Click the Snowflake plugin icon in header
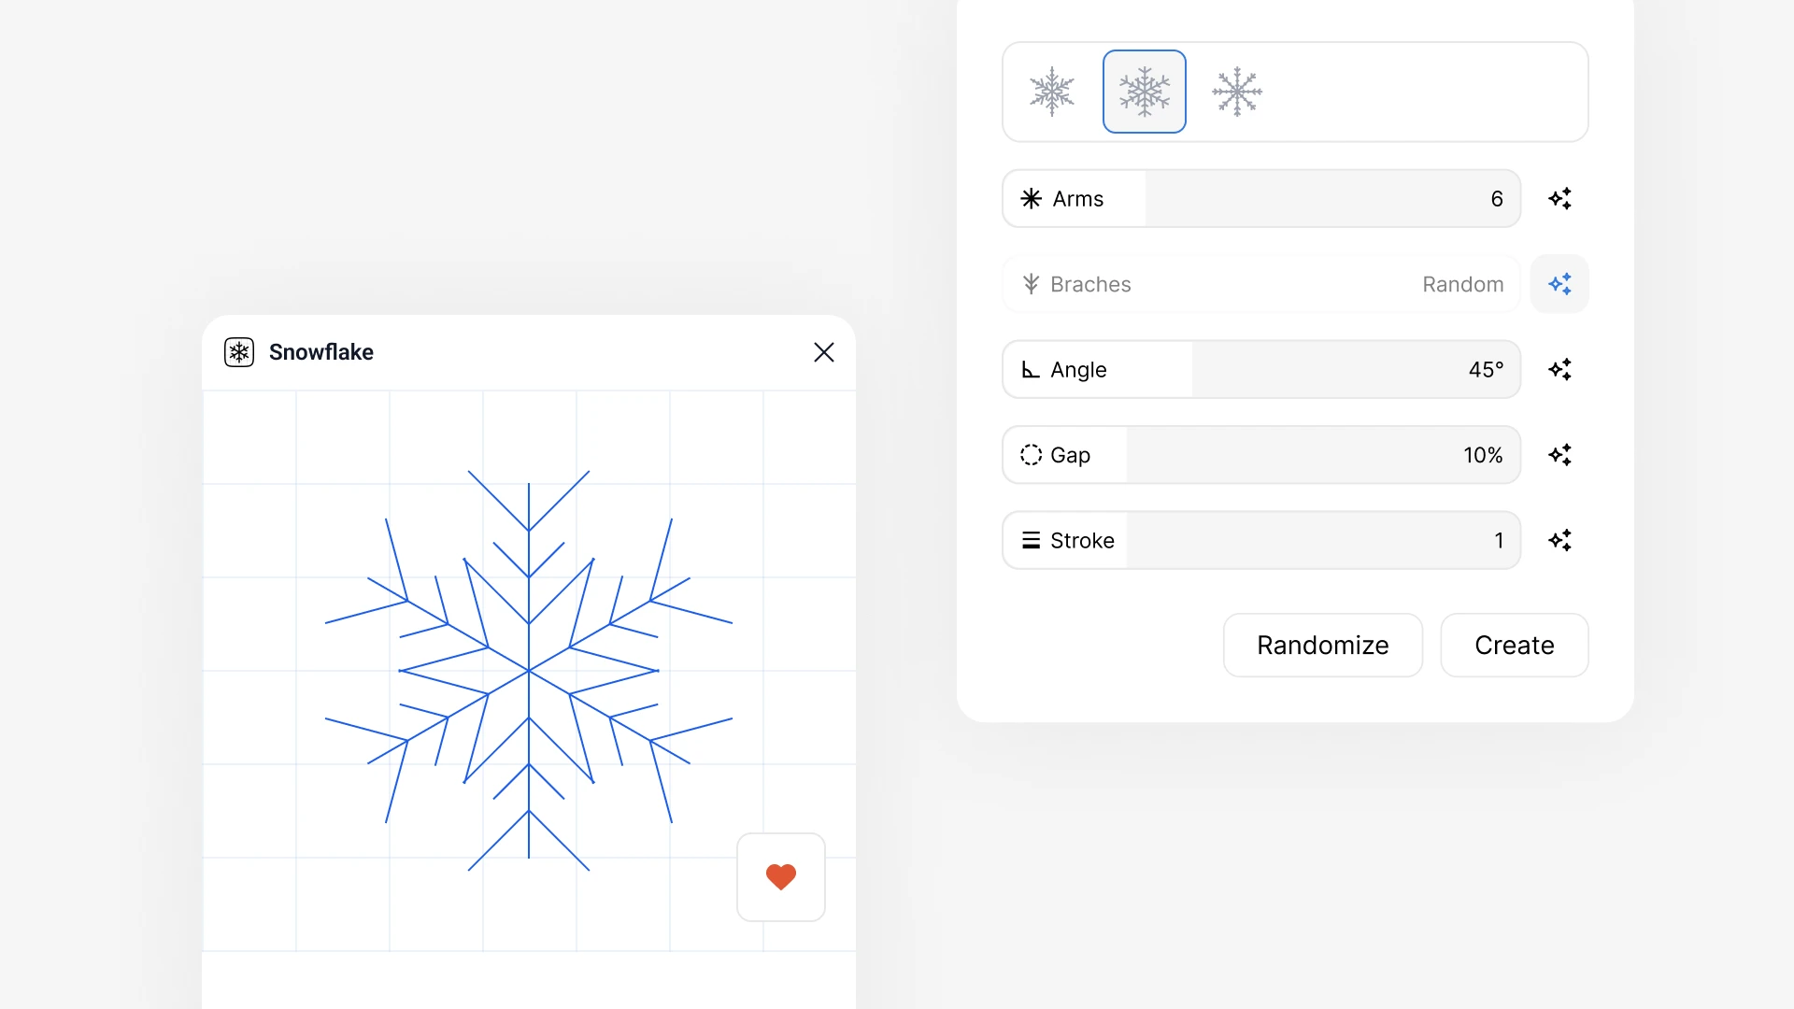 pyautogui.click(x=239, y=352)
